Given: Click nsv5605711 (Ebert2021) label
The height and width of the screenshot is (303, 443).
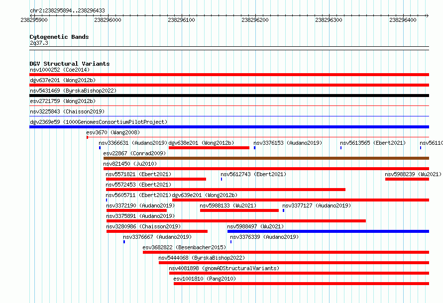Looking at the screenshot, I should click(x=138, y=195).
